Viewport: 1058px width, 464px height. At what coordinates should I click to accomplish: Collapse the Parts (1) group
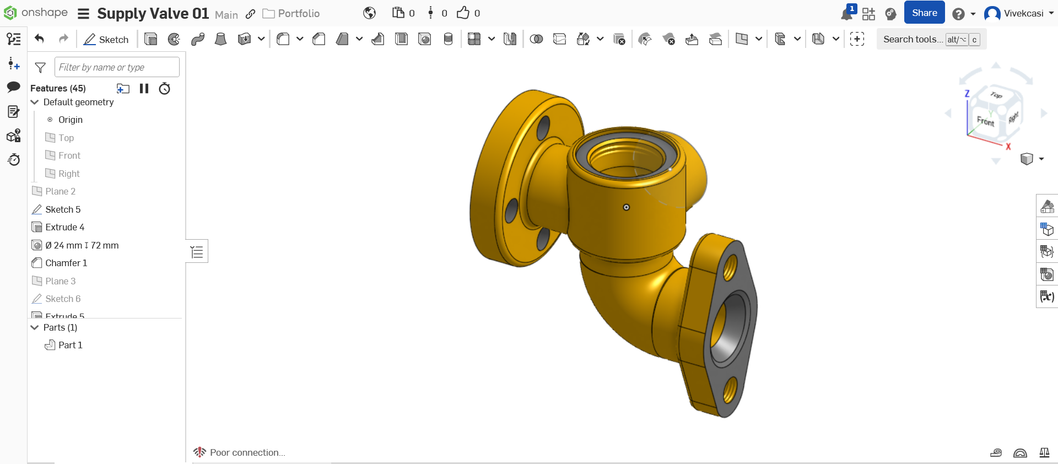point(35,327)
